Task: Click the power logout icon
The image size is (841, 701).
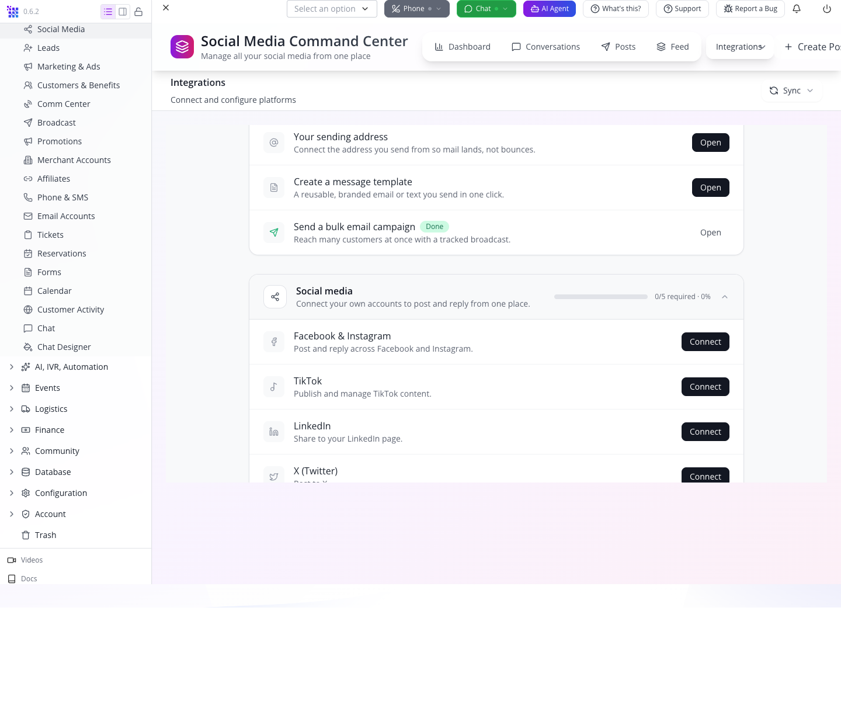Action: point(827,9)
